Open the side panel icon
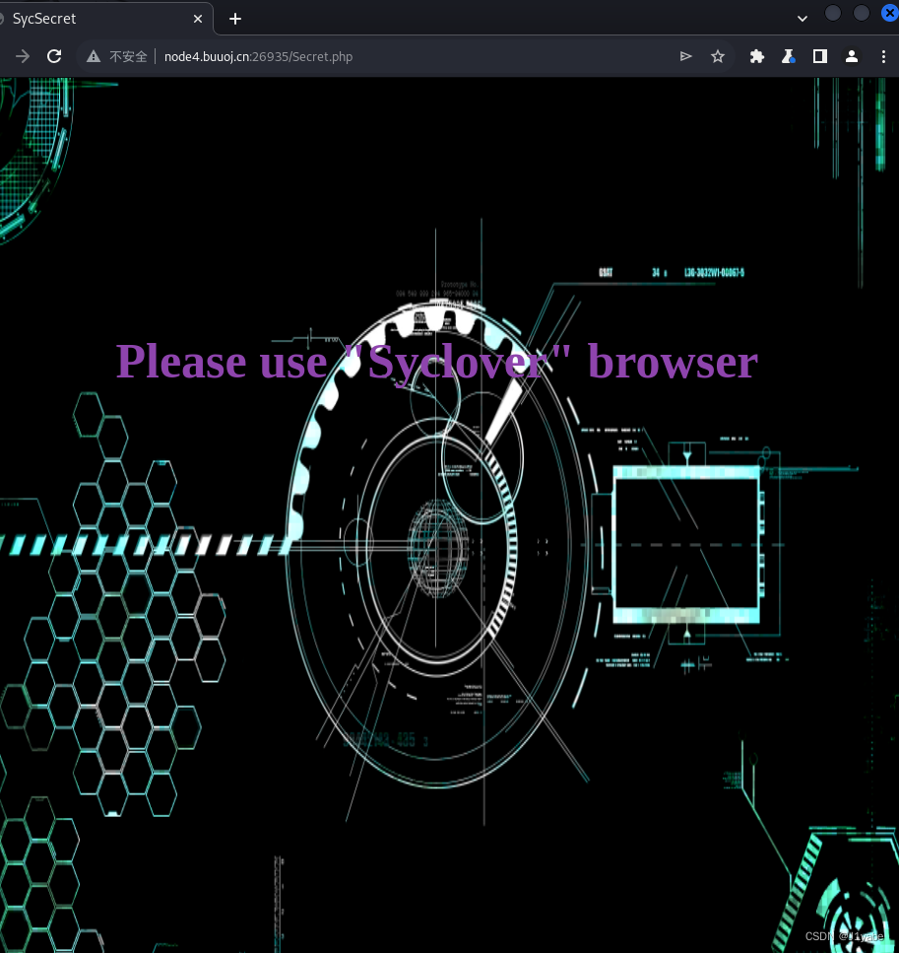Image resolution: width=899 pixels, height=953 pixels. click(819, 56)
